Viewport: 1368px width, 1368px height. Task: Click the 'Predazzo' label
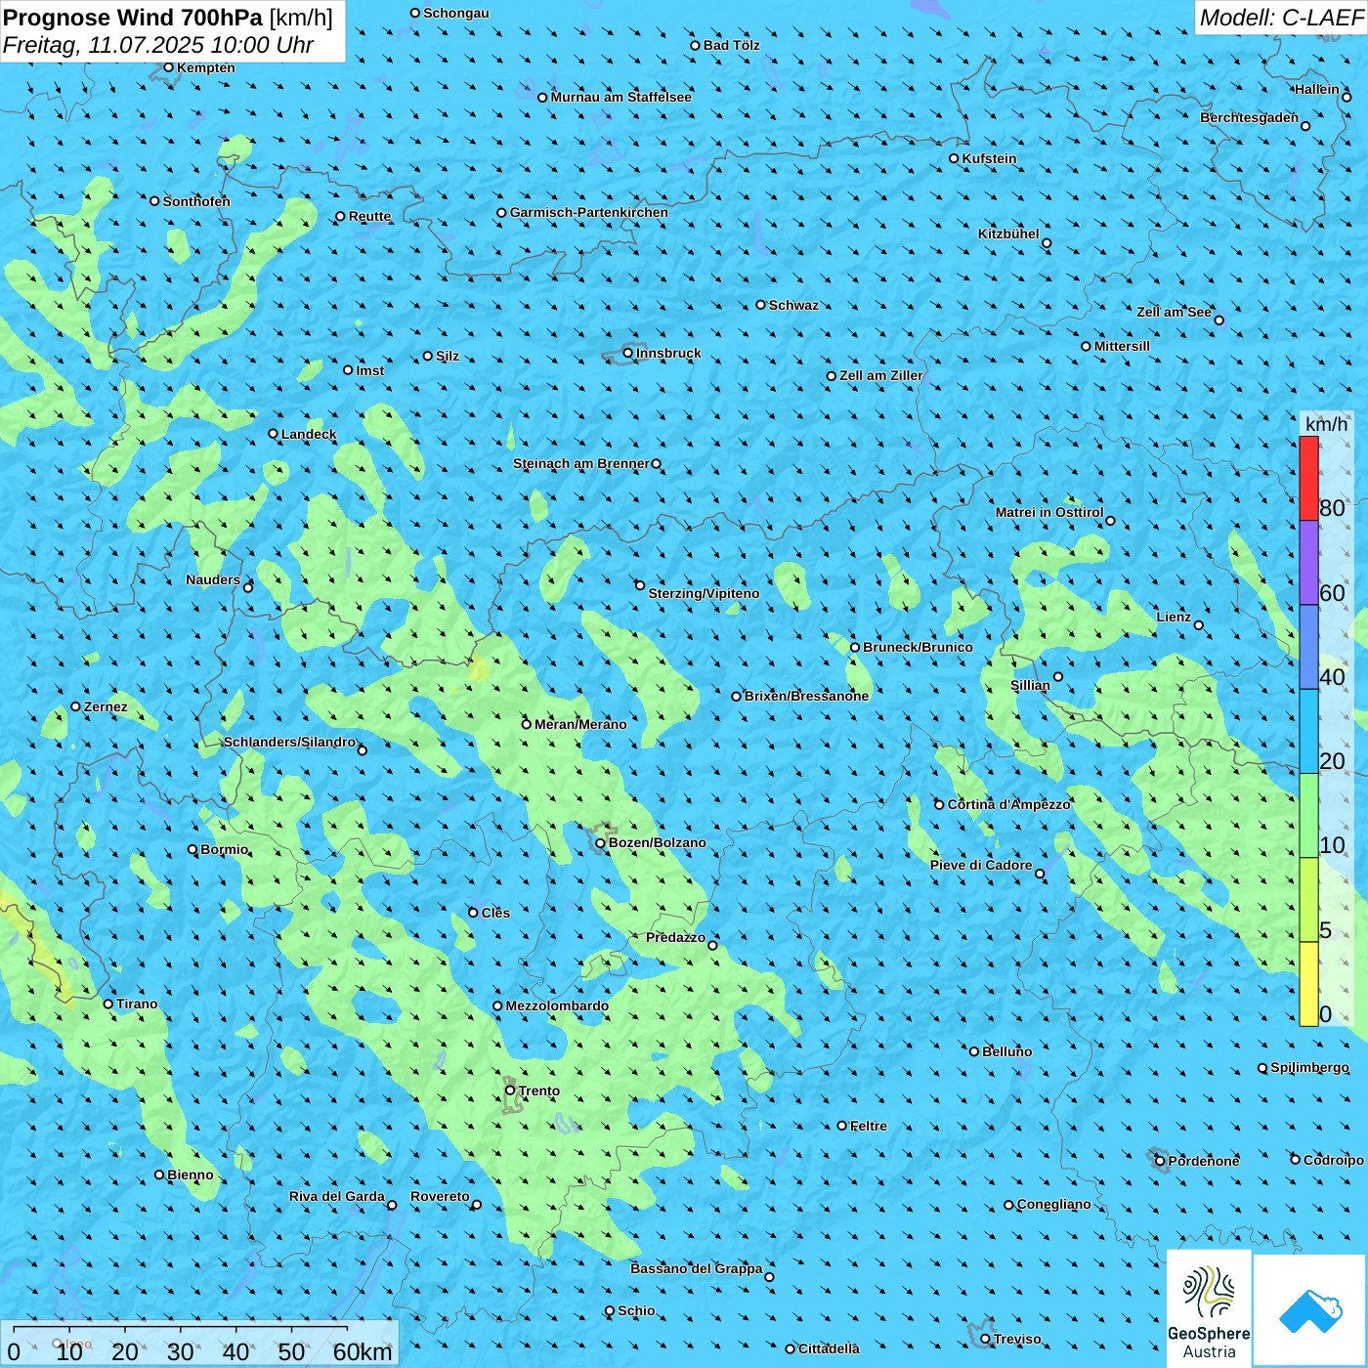click(675, 937)
